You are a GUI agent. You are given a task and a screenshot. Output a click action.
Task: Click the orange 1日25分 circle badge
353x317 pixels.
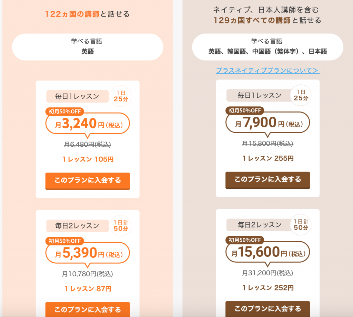[121, 96]
